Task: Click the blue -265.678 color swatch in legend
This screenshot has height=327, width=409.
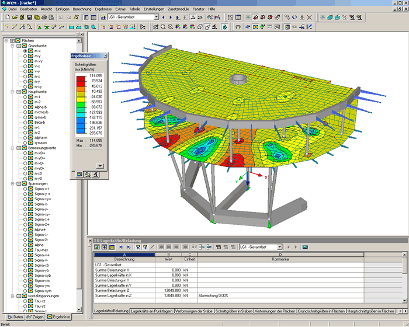Action: coord(81,130)
